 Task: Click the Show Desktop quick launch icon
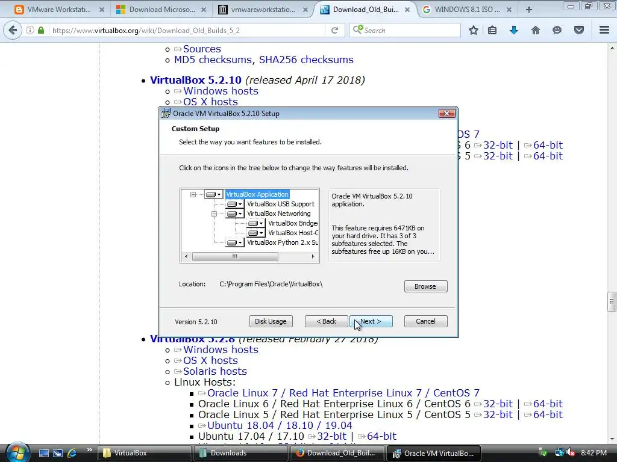pos(43,453)
